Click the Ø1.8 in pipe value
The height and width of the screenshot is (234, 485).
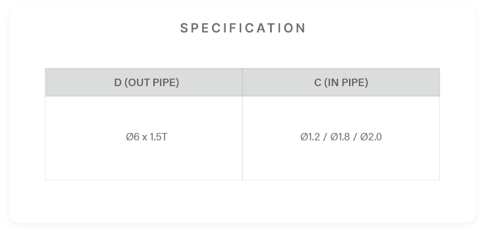click(340, 137)
